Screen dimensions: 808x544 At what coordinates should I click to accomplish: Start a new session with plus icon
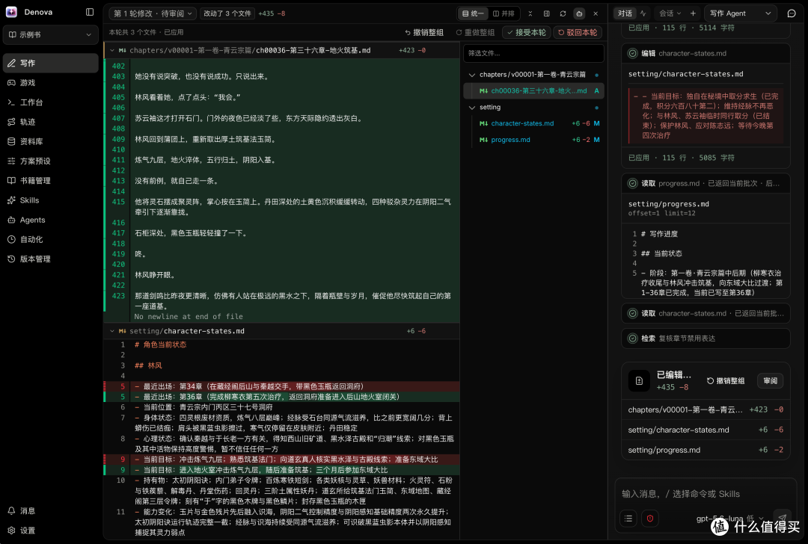click(x=693, y=13)
